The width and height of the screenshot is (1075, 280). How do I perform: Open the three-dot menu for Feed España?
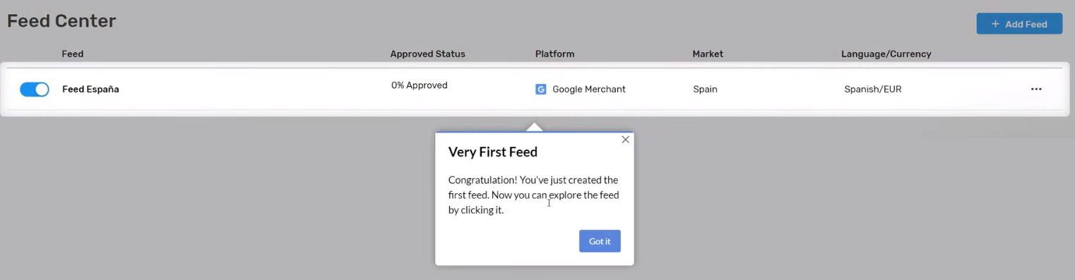pos(1036,89)
